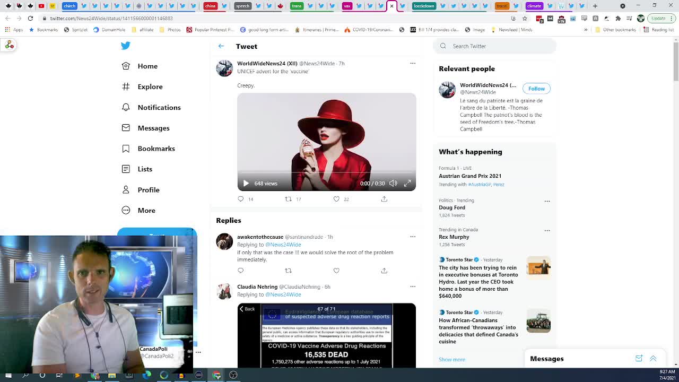The height and width of the screenshot is (382, 679).
Task: Open Profile in Twitter sidebar
Action: [x=141, y=189]
